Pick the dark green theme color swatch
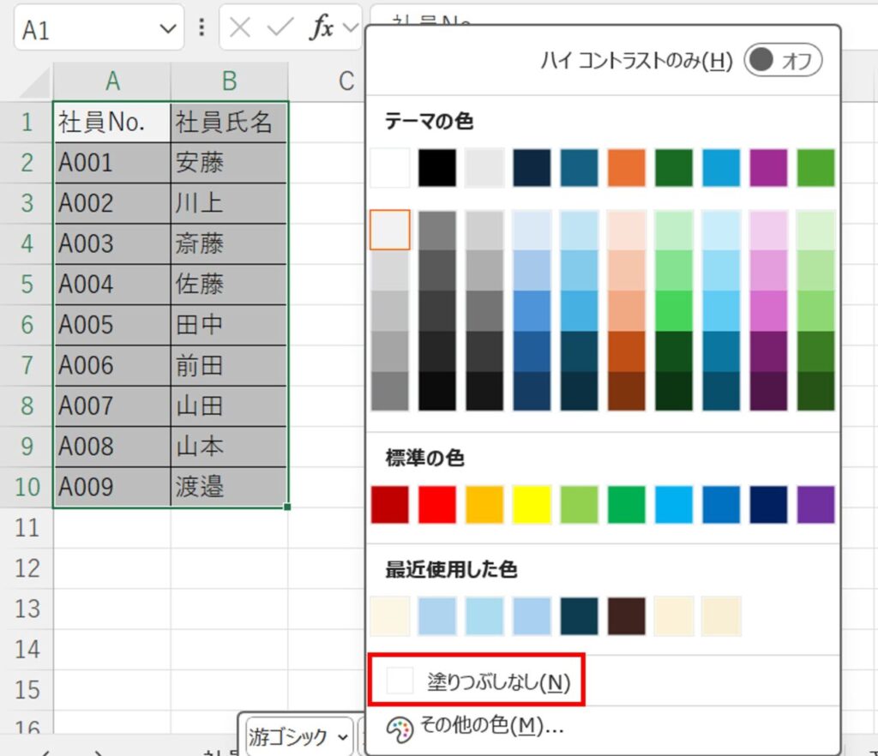The image size is (878, 756). 674,167
